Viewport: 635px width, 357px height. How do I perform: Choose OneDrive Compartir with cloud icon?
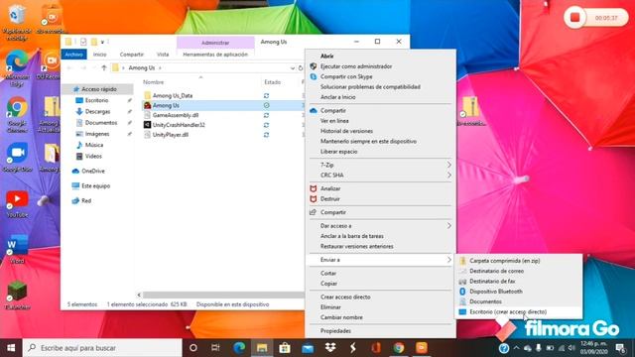pos(333,110)
